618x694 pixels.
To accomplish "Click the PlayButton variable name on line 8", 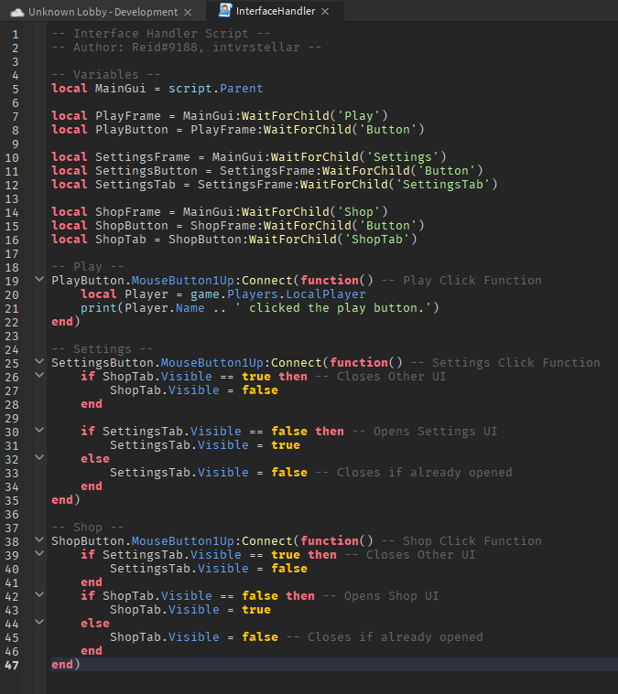I will 132,130.
